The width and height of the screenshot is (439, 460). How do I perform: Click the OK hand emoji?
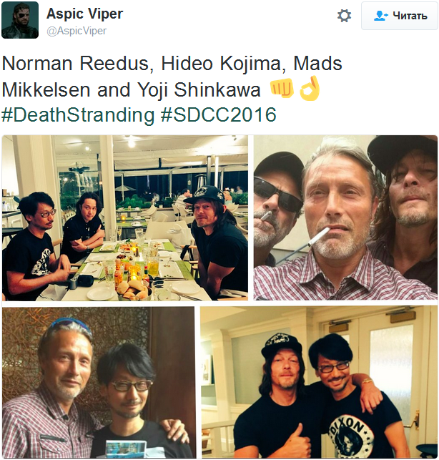(310, 88)
